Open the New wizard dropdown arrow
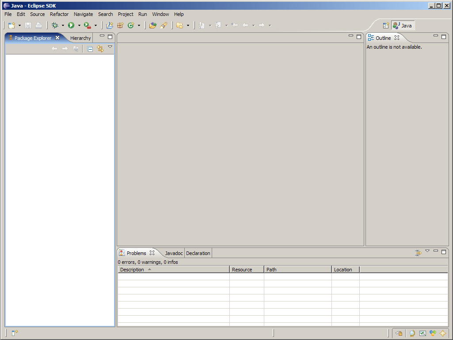This screenshot has width=453, height=340. (x=19, y=25)
